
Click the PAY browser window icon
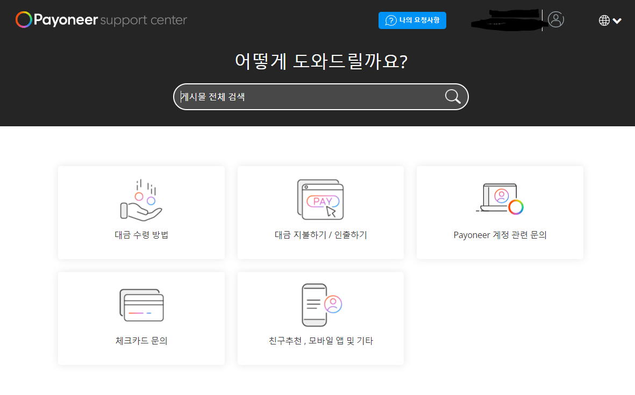point(320,199)
